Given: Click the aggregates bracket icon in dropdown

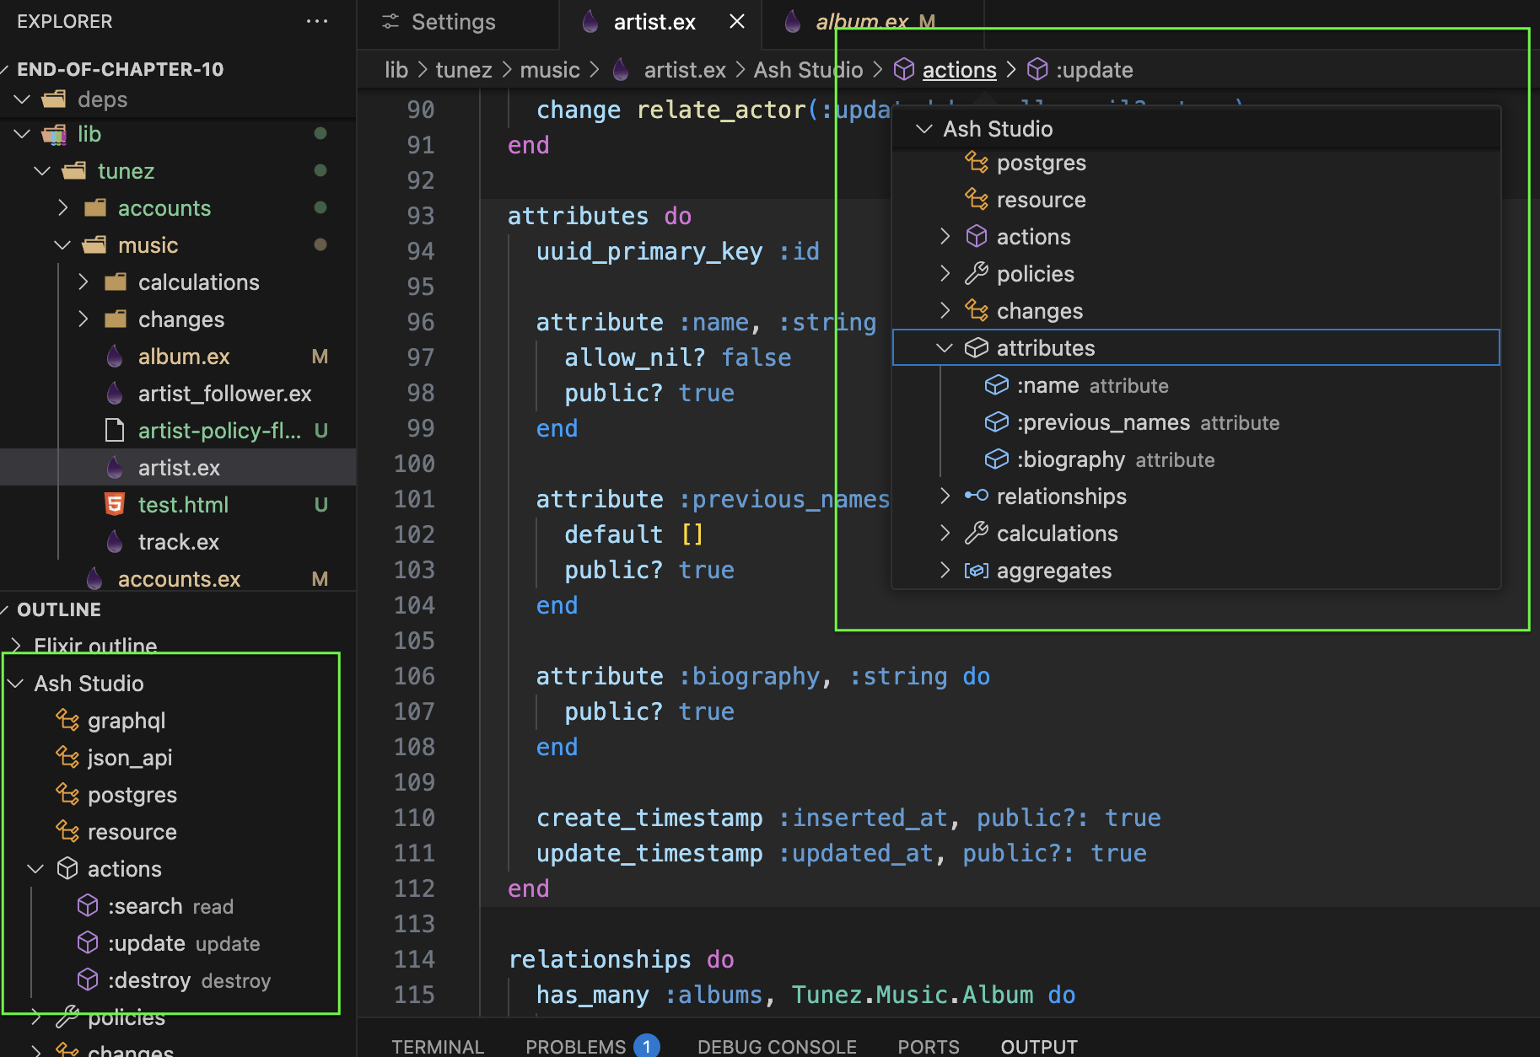Looking at the screenshot, I should click(976, 571).
